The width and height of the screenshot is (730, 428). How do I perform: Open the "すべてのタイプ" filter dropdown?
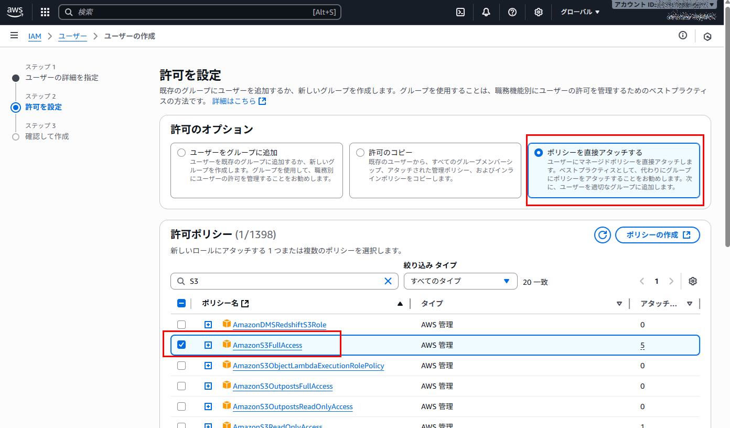[460, 281]
